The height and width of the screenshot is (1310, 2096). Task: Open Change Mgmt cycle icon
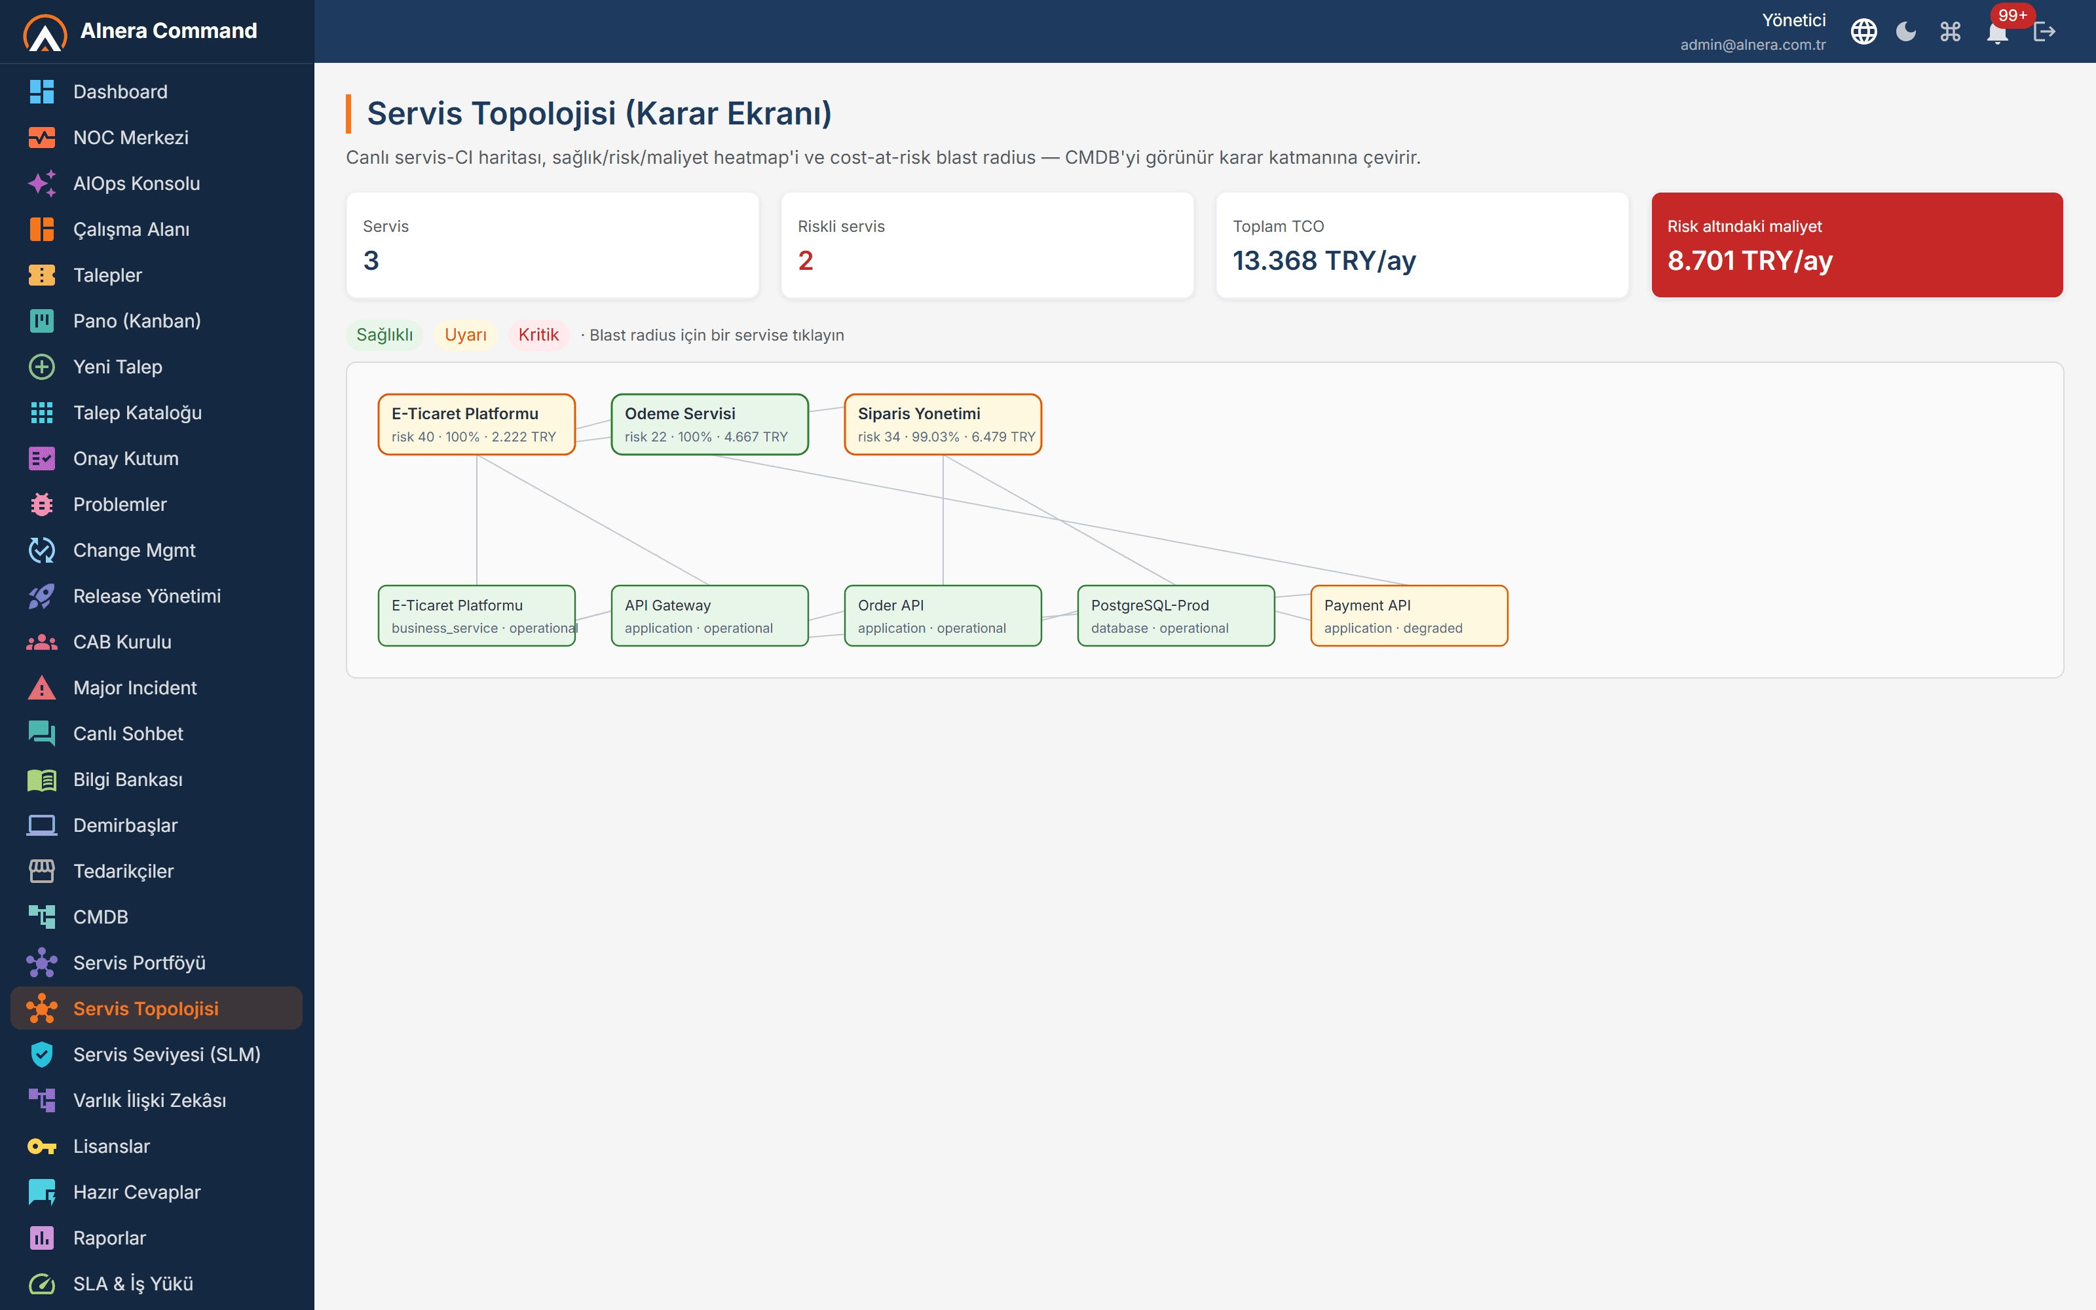pos(41,551)
